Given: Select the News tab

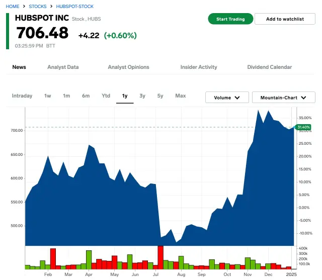Looking at the screenshot, I should pyautogui.click(x=19, y=67).
